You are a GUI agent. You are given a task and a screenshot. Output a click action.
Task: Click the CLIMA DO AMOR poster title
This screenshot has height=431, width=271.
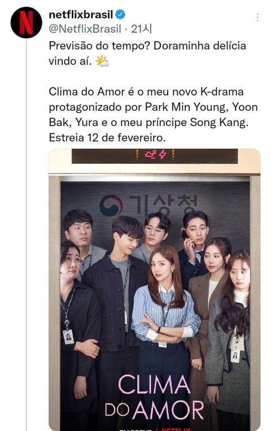pyautogui.click(x=154, y=396)
